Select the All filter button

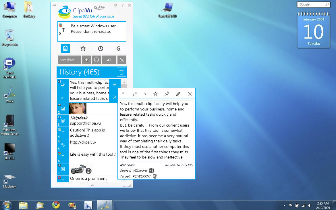tap(109, 60)
